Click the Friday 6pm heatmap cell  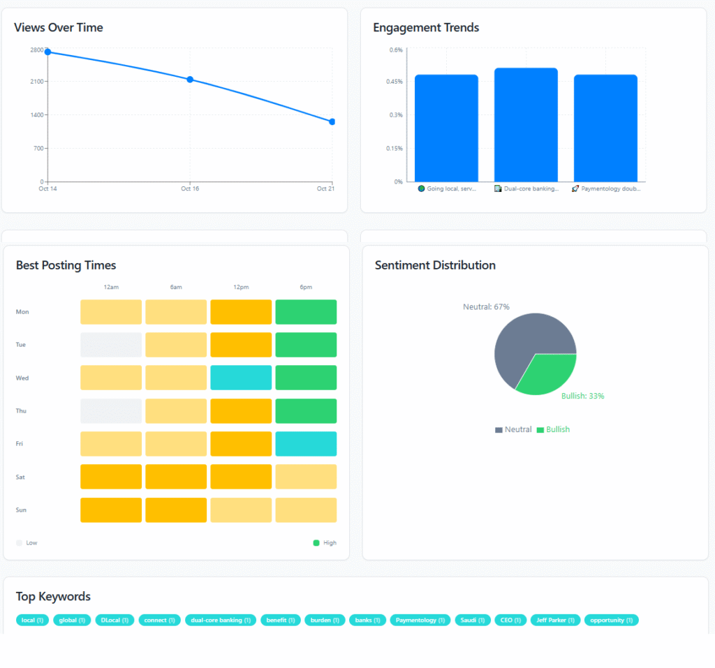(306, 444)
